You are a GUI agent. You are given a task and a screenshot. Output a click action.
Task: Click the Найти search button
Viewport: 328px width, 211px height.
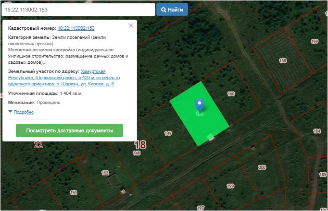point(172,10)
